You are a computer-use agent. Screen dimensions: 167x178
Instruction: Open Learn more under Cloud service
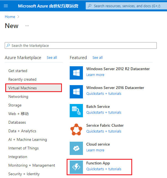pyautogui.click(x=95, y=150)
